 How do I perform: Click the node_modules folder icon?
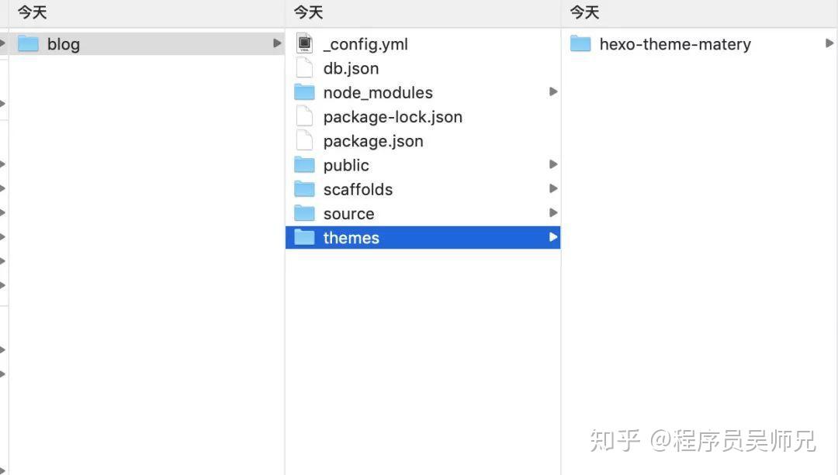[304, 93]
